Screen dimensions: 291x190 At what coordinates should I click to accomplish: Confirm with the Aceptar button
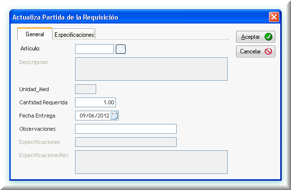(256, 37)
